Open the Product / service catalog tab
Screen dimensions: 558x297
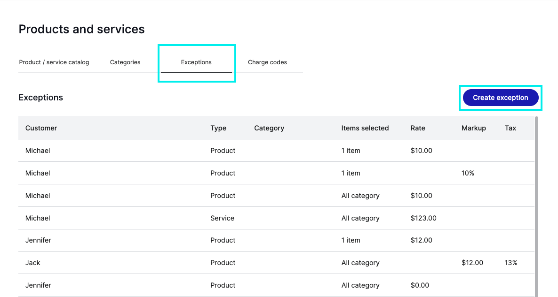pos(54,62)
